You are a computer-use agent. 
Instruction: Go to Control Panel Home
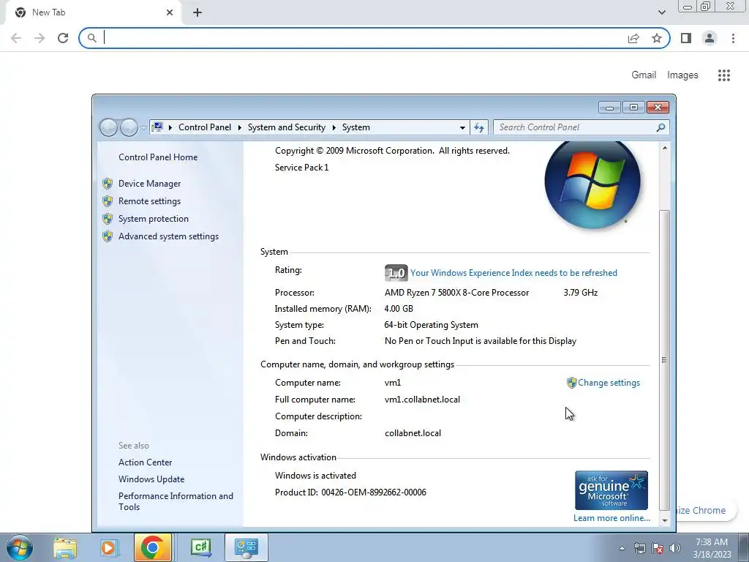pyautogui.click(x=158, y=157)
